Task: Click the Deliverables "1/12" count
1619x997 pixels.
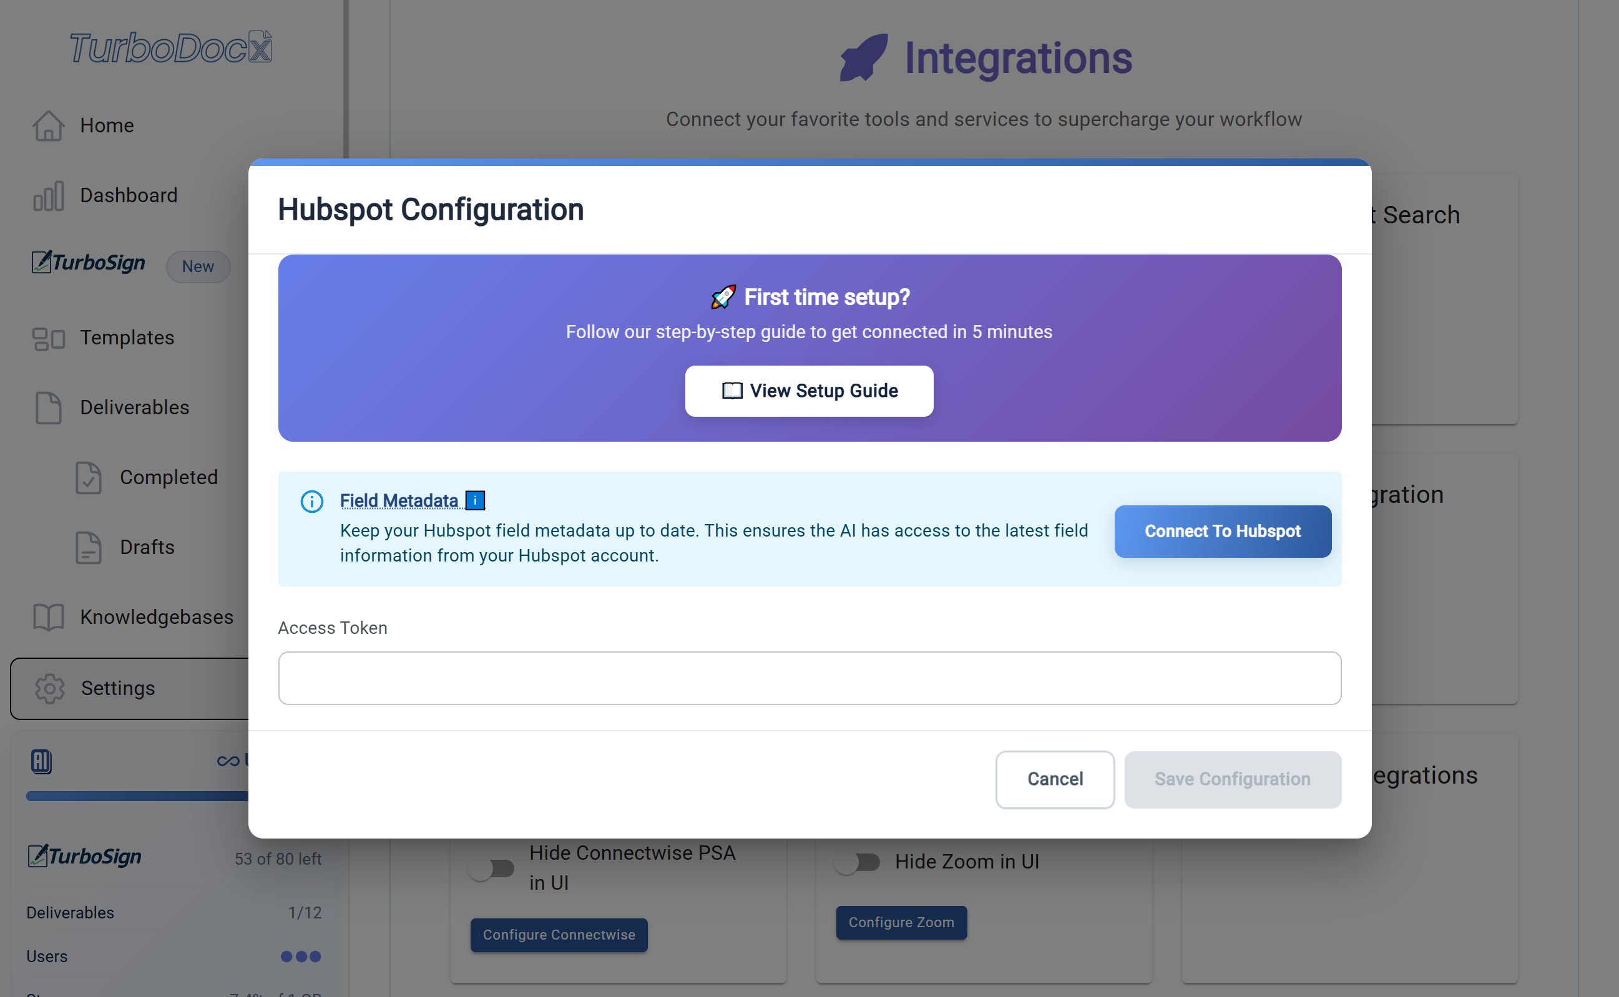Action: (305, 913)
